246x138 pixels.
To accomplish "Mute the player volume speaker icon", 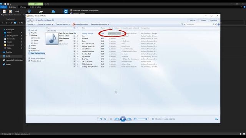I will coord(135,119).
